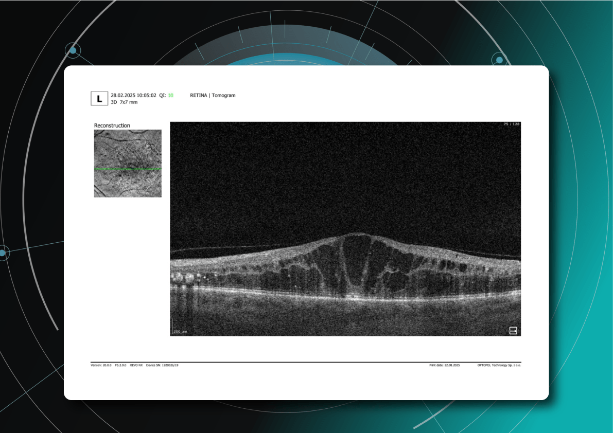Image resolution: width=613 pixels, height=433 pixels.
Task: Toggle the green scan line on the reconstruction
Action: (127, 170)
